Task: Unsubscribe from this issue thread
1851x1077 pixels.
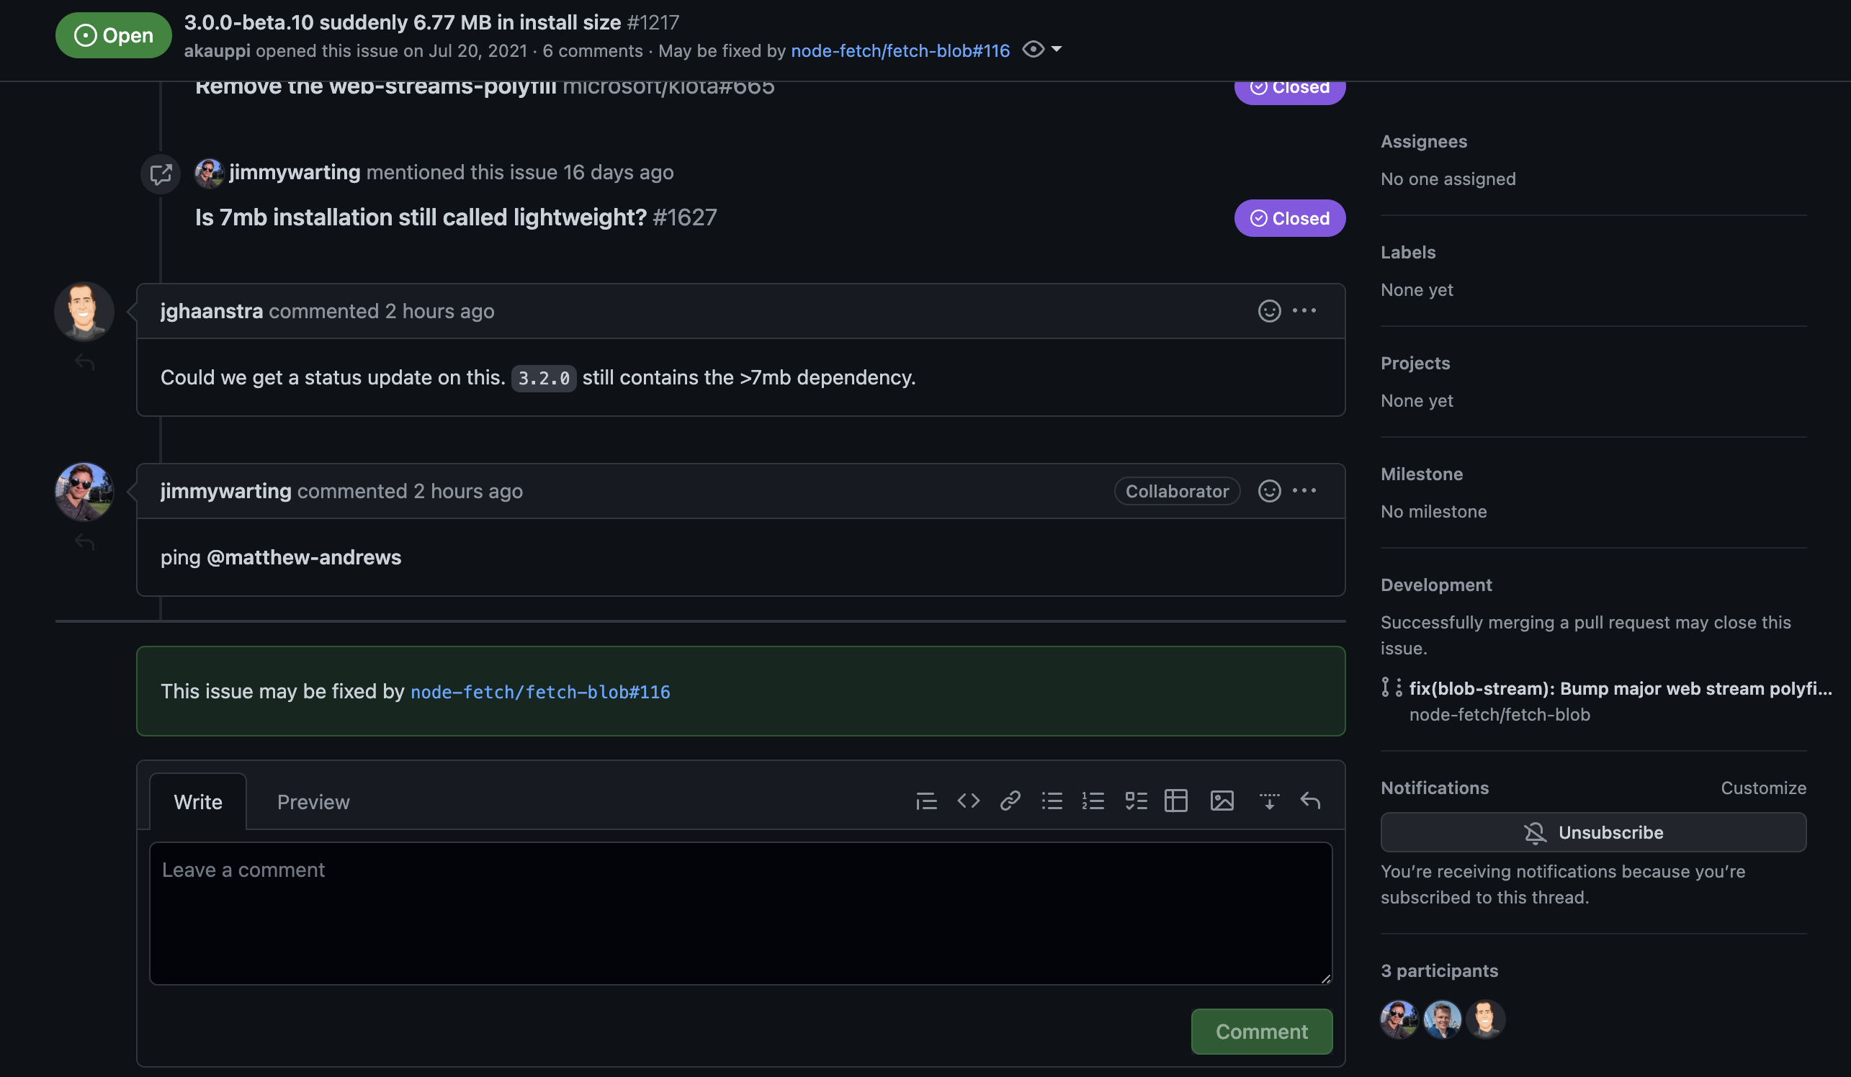Action: coord(1592,832)
